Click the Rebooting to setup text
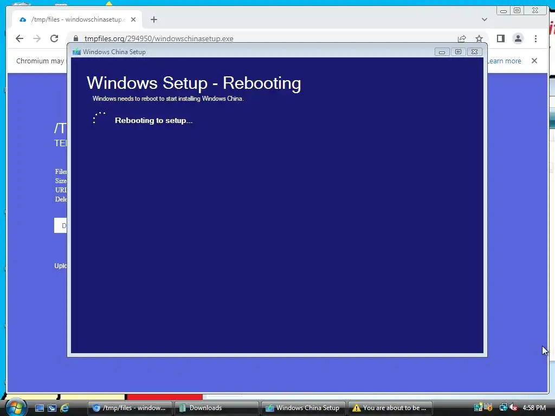 point(153,121)
